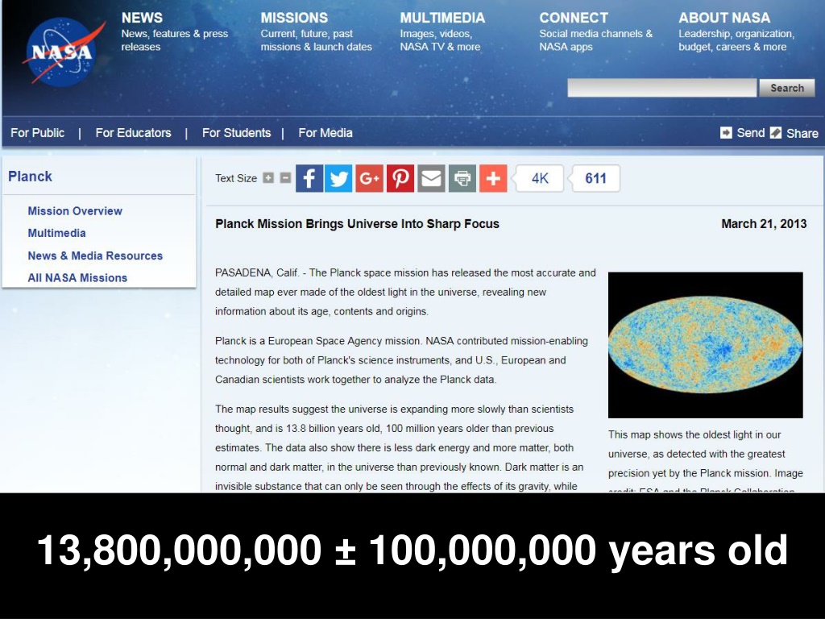Select the For Media tab
The width and height of the screenshot is (825, 619).
[325, 133]
